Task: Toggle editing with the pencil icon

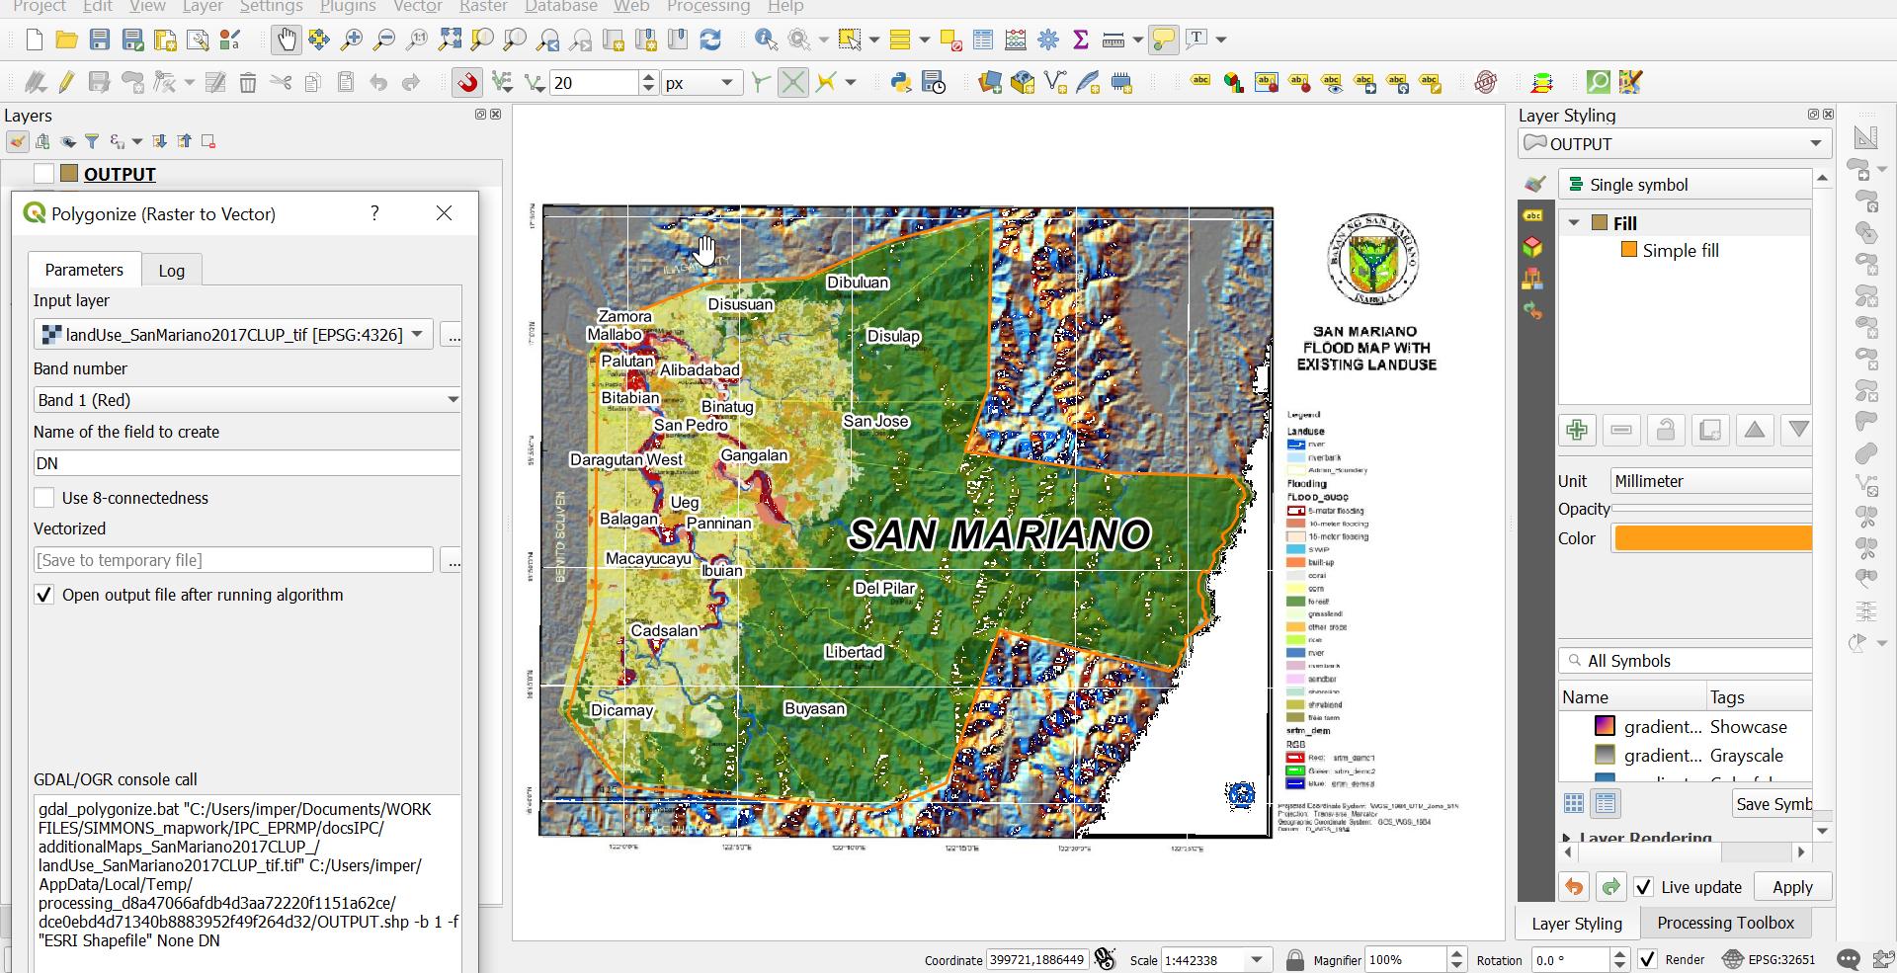Action: click(x=65, y=82)
